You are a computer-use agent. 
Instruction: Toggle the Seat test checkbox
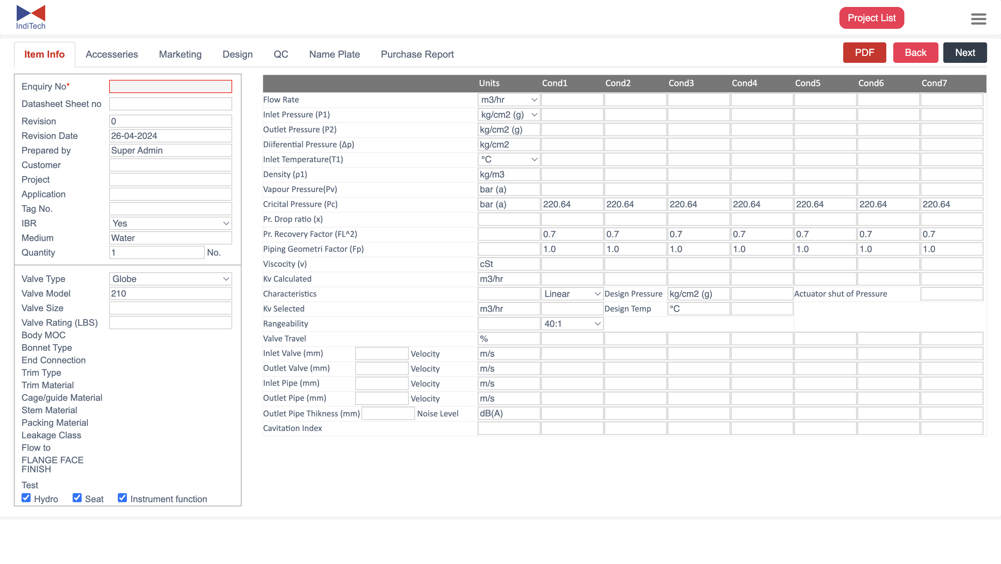click(x=77, y=498)
